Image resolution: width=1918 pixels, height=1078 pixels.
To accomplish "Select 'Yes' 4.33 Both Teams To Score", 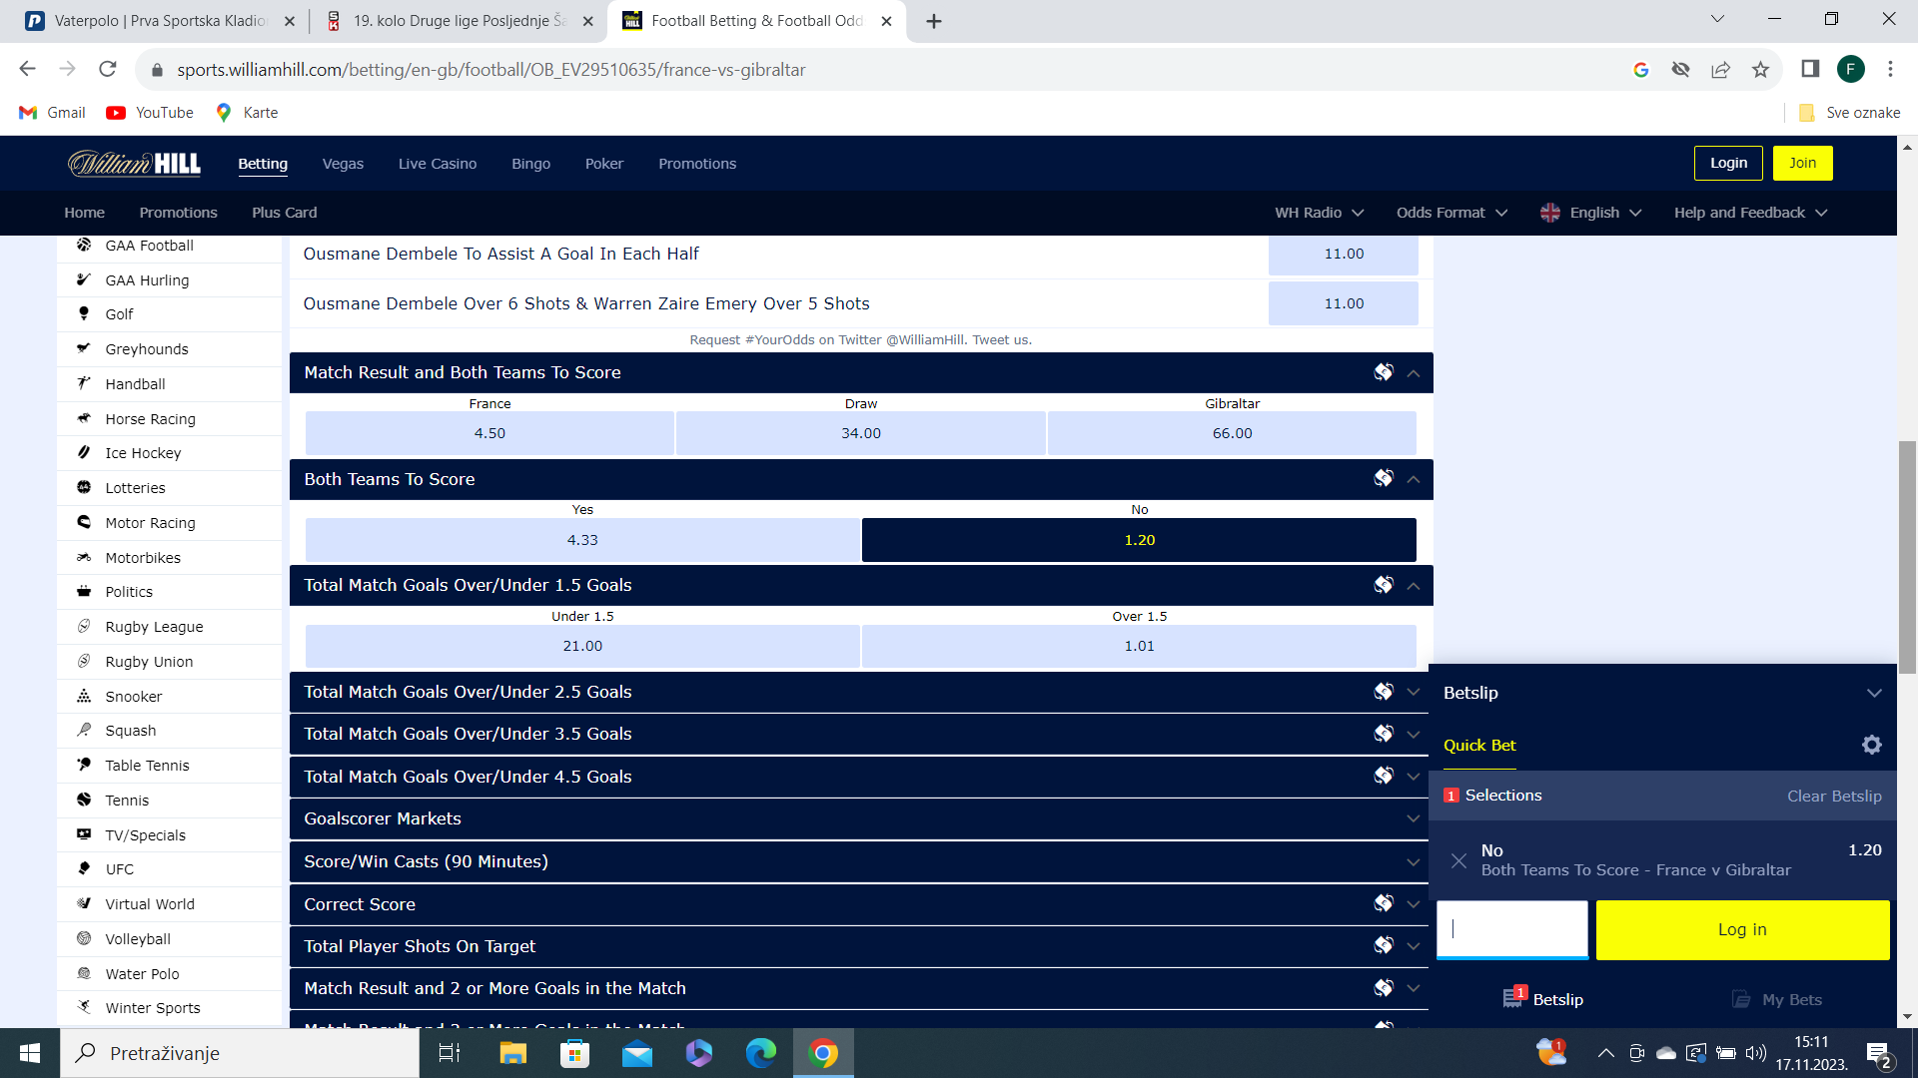I will pyautogui.click(x=582, y=540).
